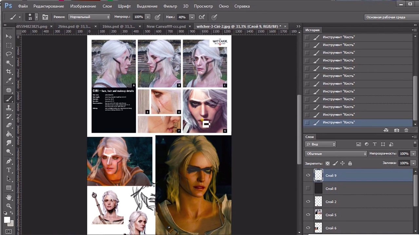Hide layer Слой 9

point(308,176)
